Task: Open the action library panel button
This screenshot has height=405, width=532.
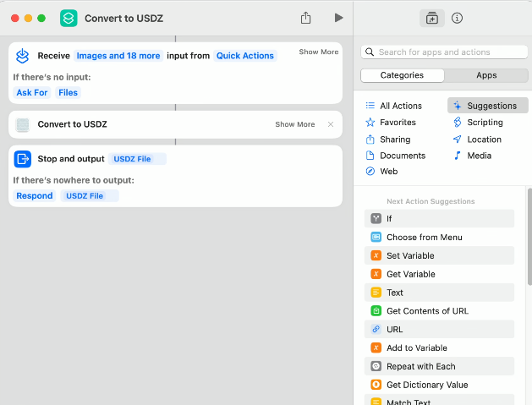Action: tap(432, 18)
